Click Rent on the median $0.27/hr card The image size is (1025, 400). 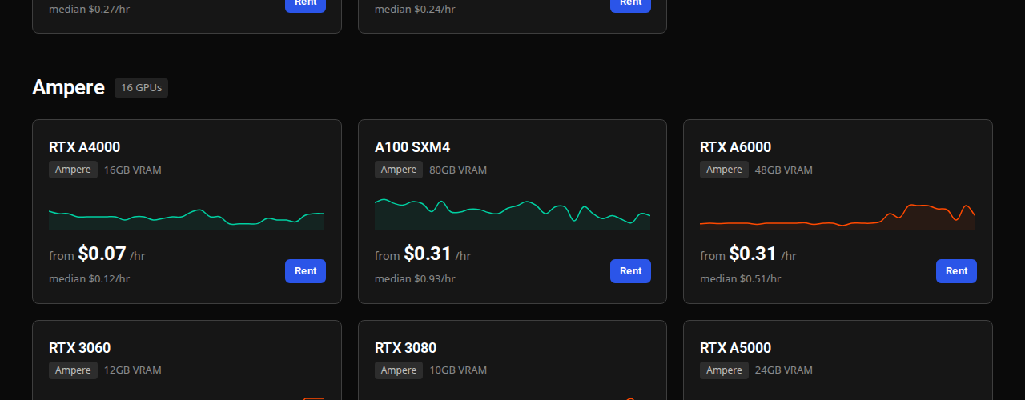305,6
